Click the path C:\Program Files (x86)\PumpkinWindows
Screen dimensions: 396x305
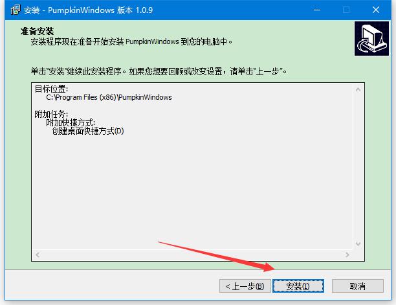[109, 97]
